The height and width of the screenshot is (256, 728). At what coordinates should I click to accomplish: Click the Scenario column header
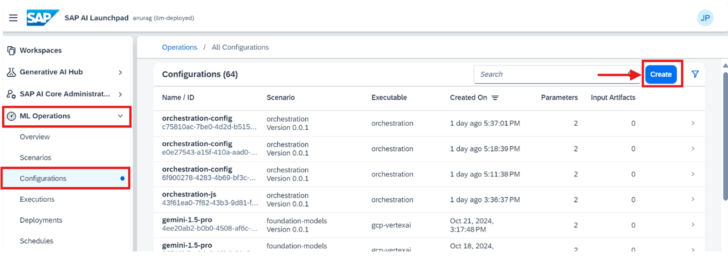tap(281, 98)
